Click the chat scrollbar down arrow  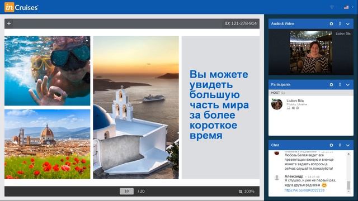pyautogui.click(x=348, y=192)
